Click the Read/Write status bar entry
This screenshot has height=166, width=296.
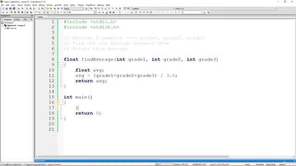click(x=271, y=164)
